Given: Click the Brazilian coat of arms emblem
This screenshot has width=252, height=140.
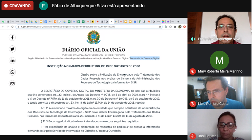Looking at the screenshot, I should click(94, 37).
